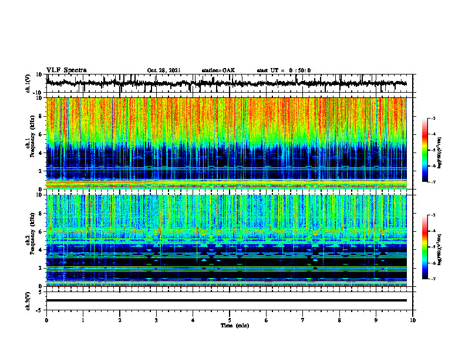Click the "-10" tick on ch.1(V) axis

pos(38,93)
